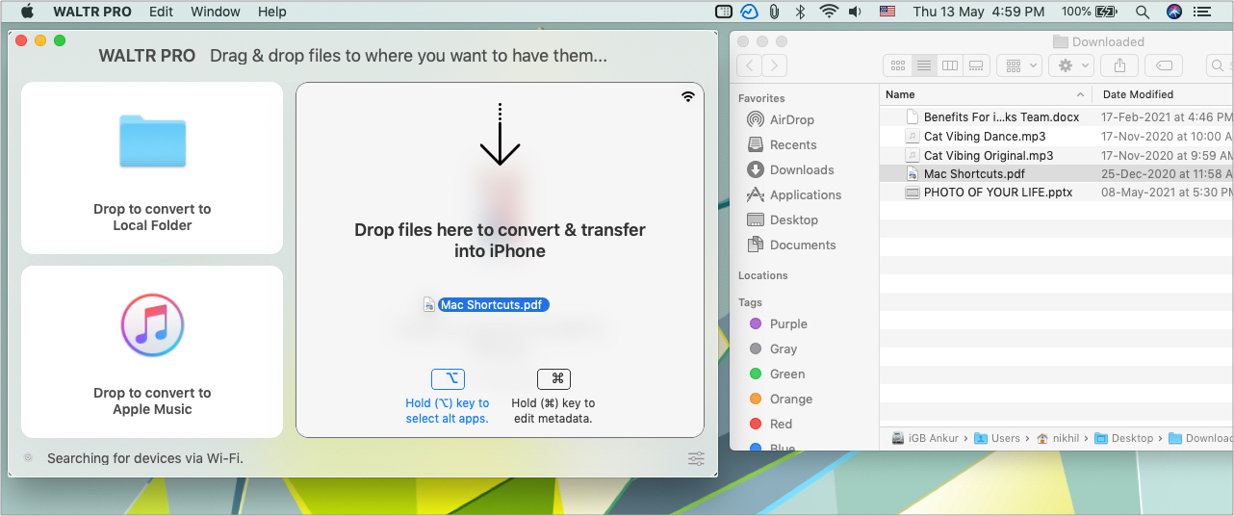Click date and time in menu bar
1234x516 pixels.
pos(979,12)
